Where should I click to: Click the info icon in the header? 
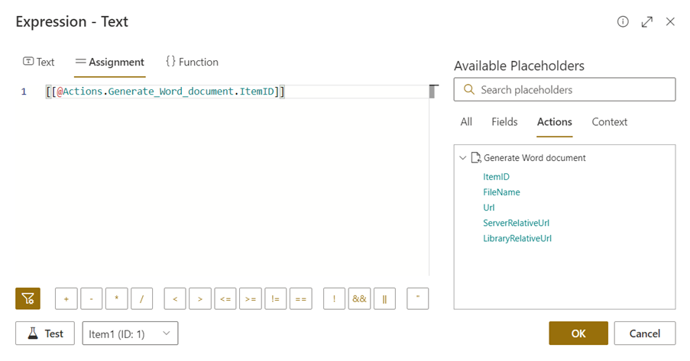(623, 21)
